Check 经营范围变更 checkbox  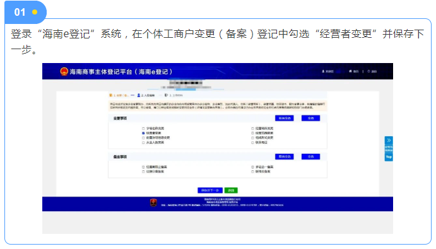click(x=253, y=134)
